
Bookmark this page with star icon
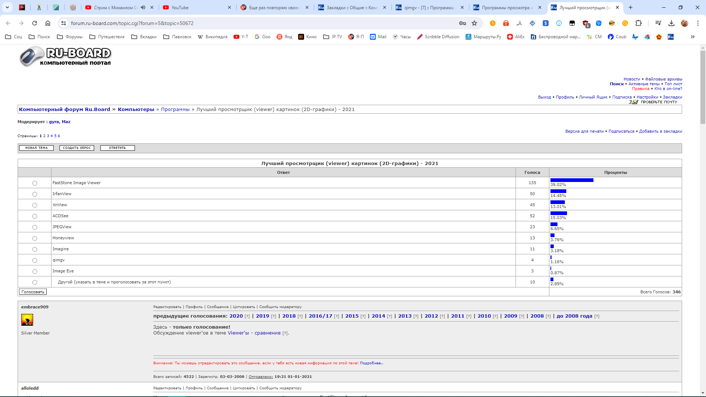pos(474,23)
